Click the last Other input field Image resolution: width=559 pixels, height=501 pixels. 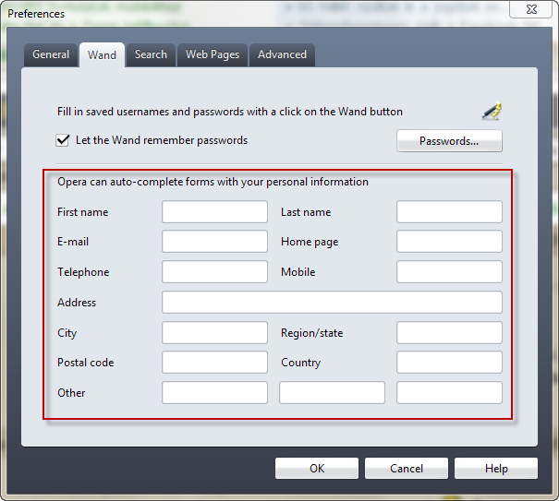coord(449,393)
